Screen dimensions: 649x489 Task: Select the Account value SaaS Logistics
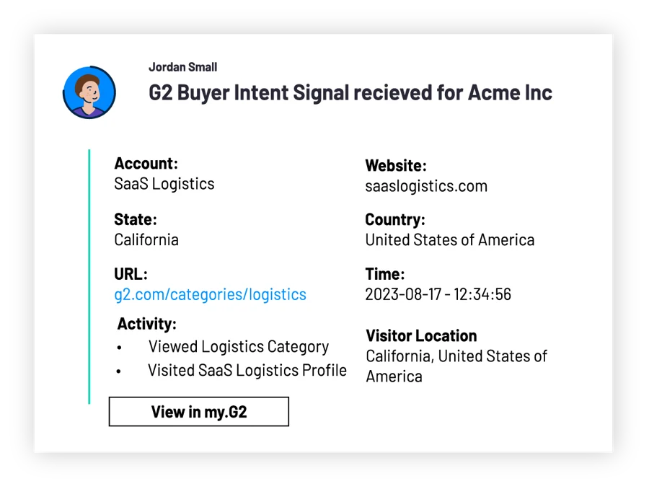(x=164, y=184)
